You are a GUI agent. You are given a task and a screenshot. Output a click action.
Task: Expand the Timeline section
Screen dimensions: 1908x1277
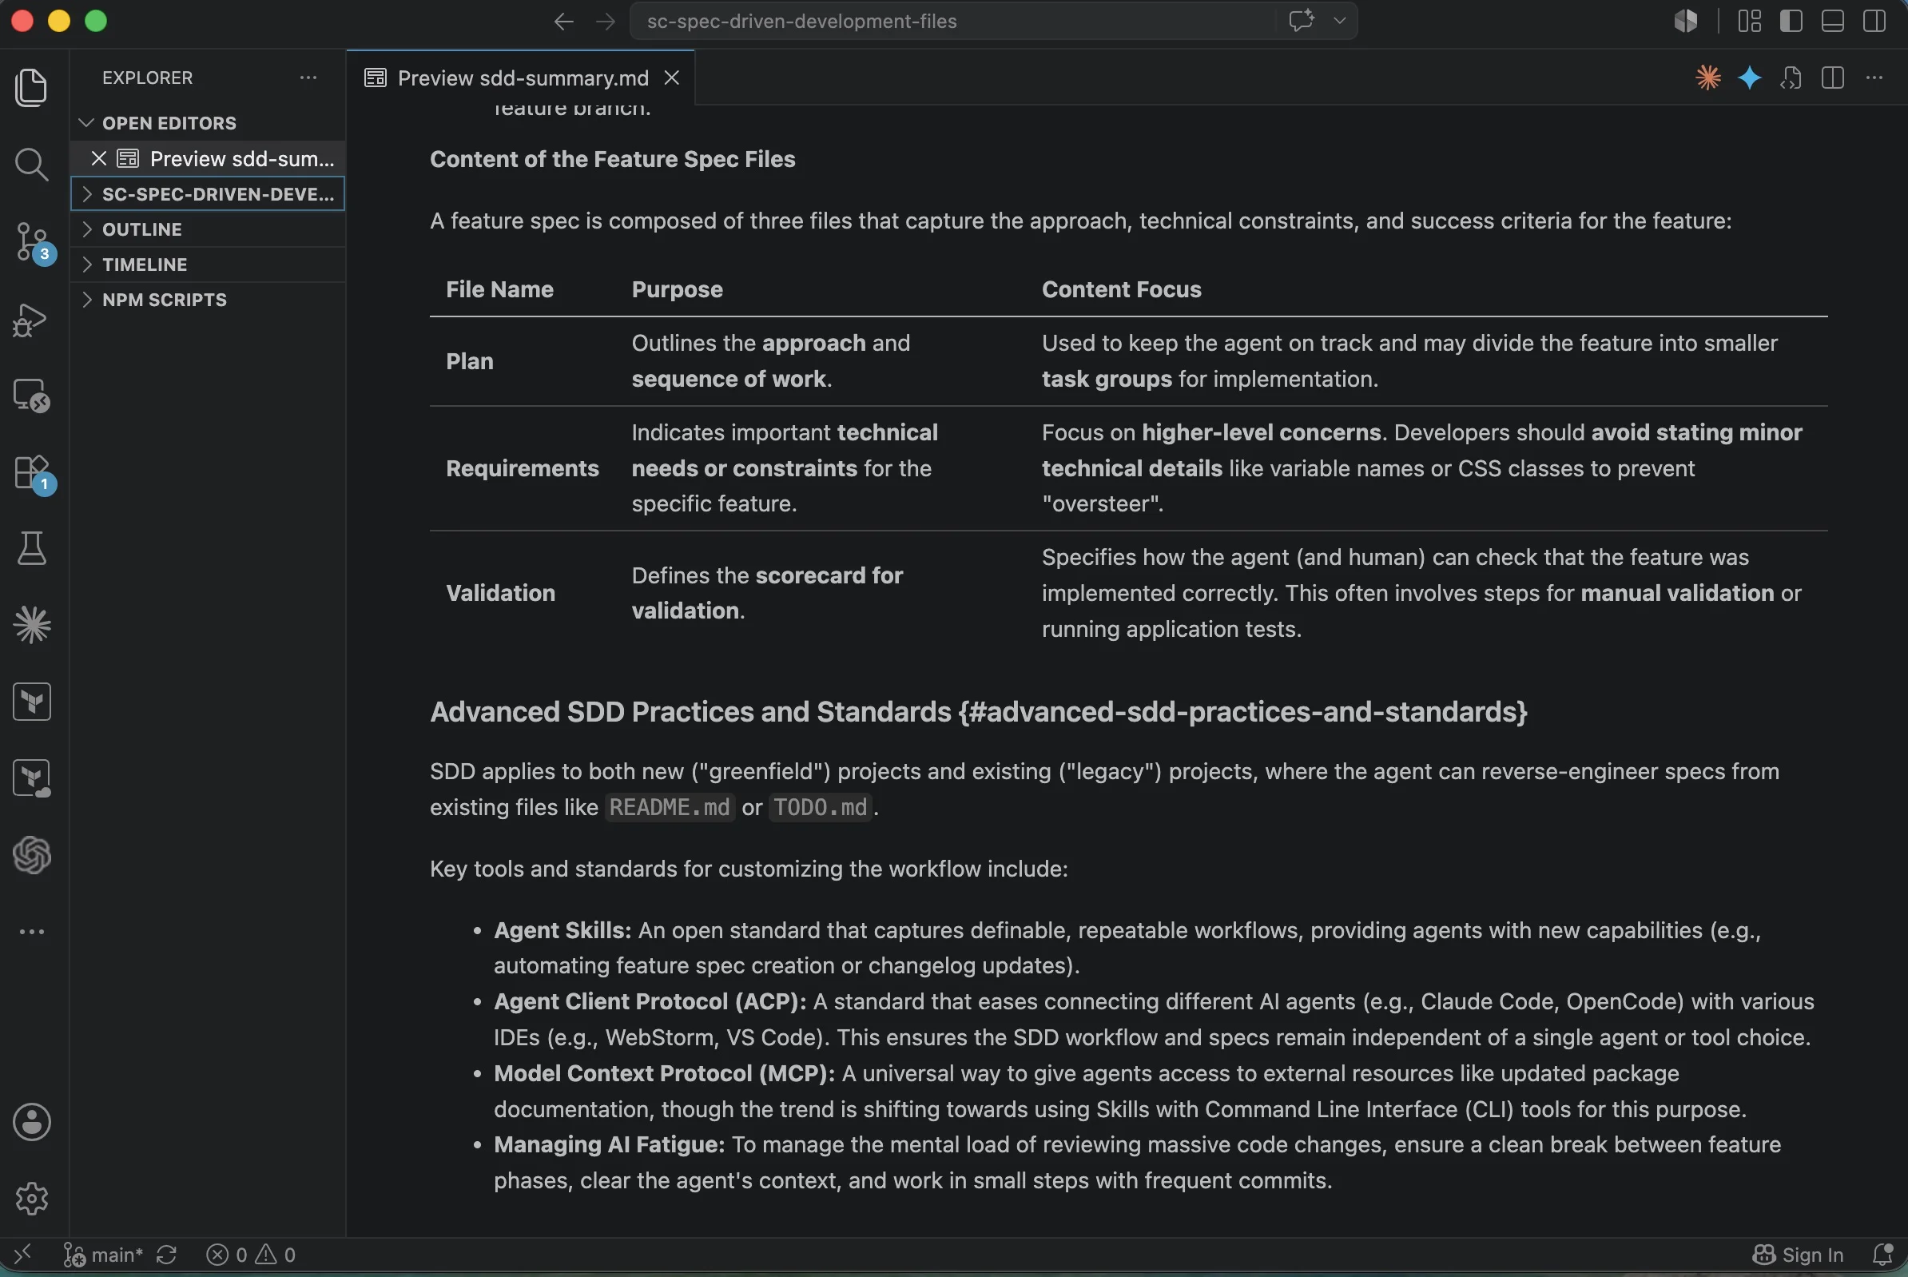click(x=208, y=265)
